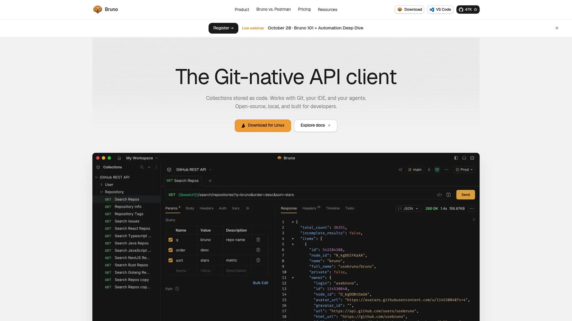Open the My Workspace dropdown
572x321 pixels.
pos(142,158)
